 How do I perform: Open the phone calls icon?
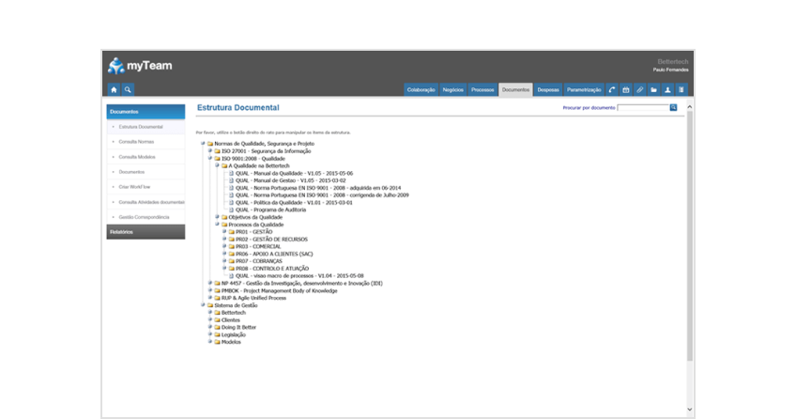click(x=612, y=90)
